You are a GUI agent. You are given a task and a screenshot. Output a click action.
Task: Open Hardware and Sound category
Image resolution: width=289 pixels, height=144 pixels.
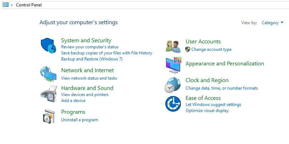(87, 88)
